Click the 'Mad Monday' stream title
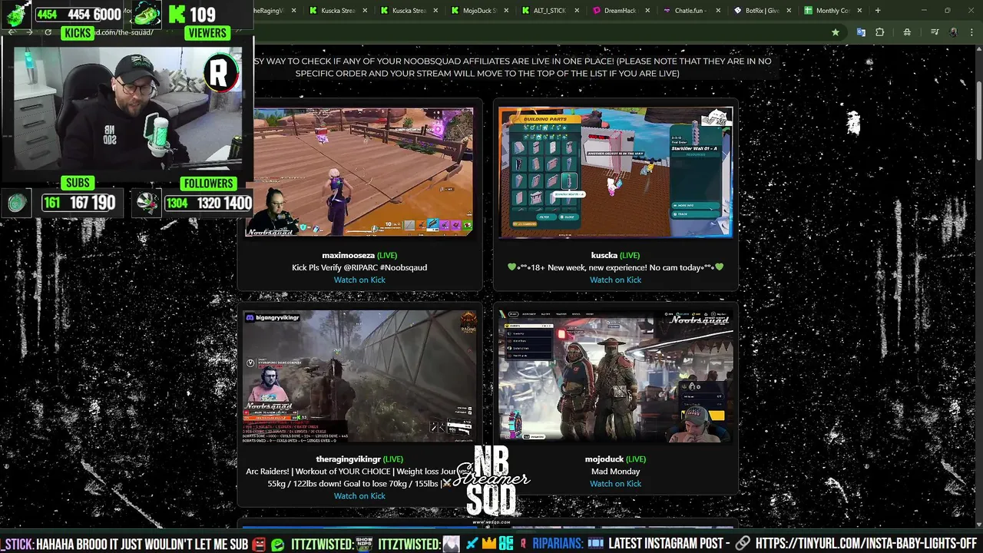983x553 pixels. [x=615, y=471]
